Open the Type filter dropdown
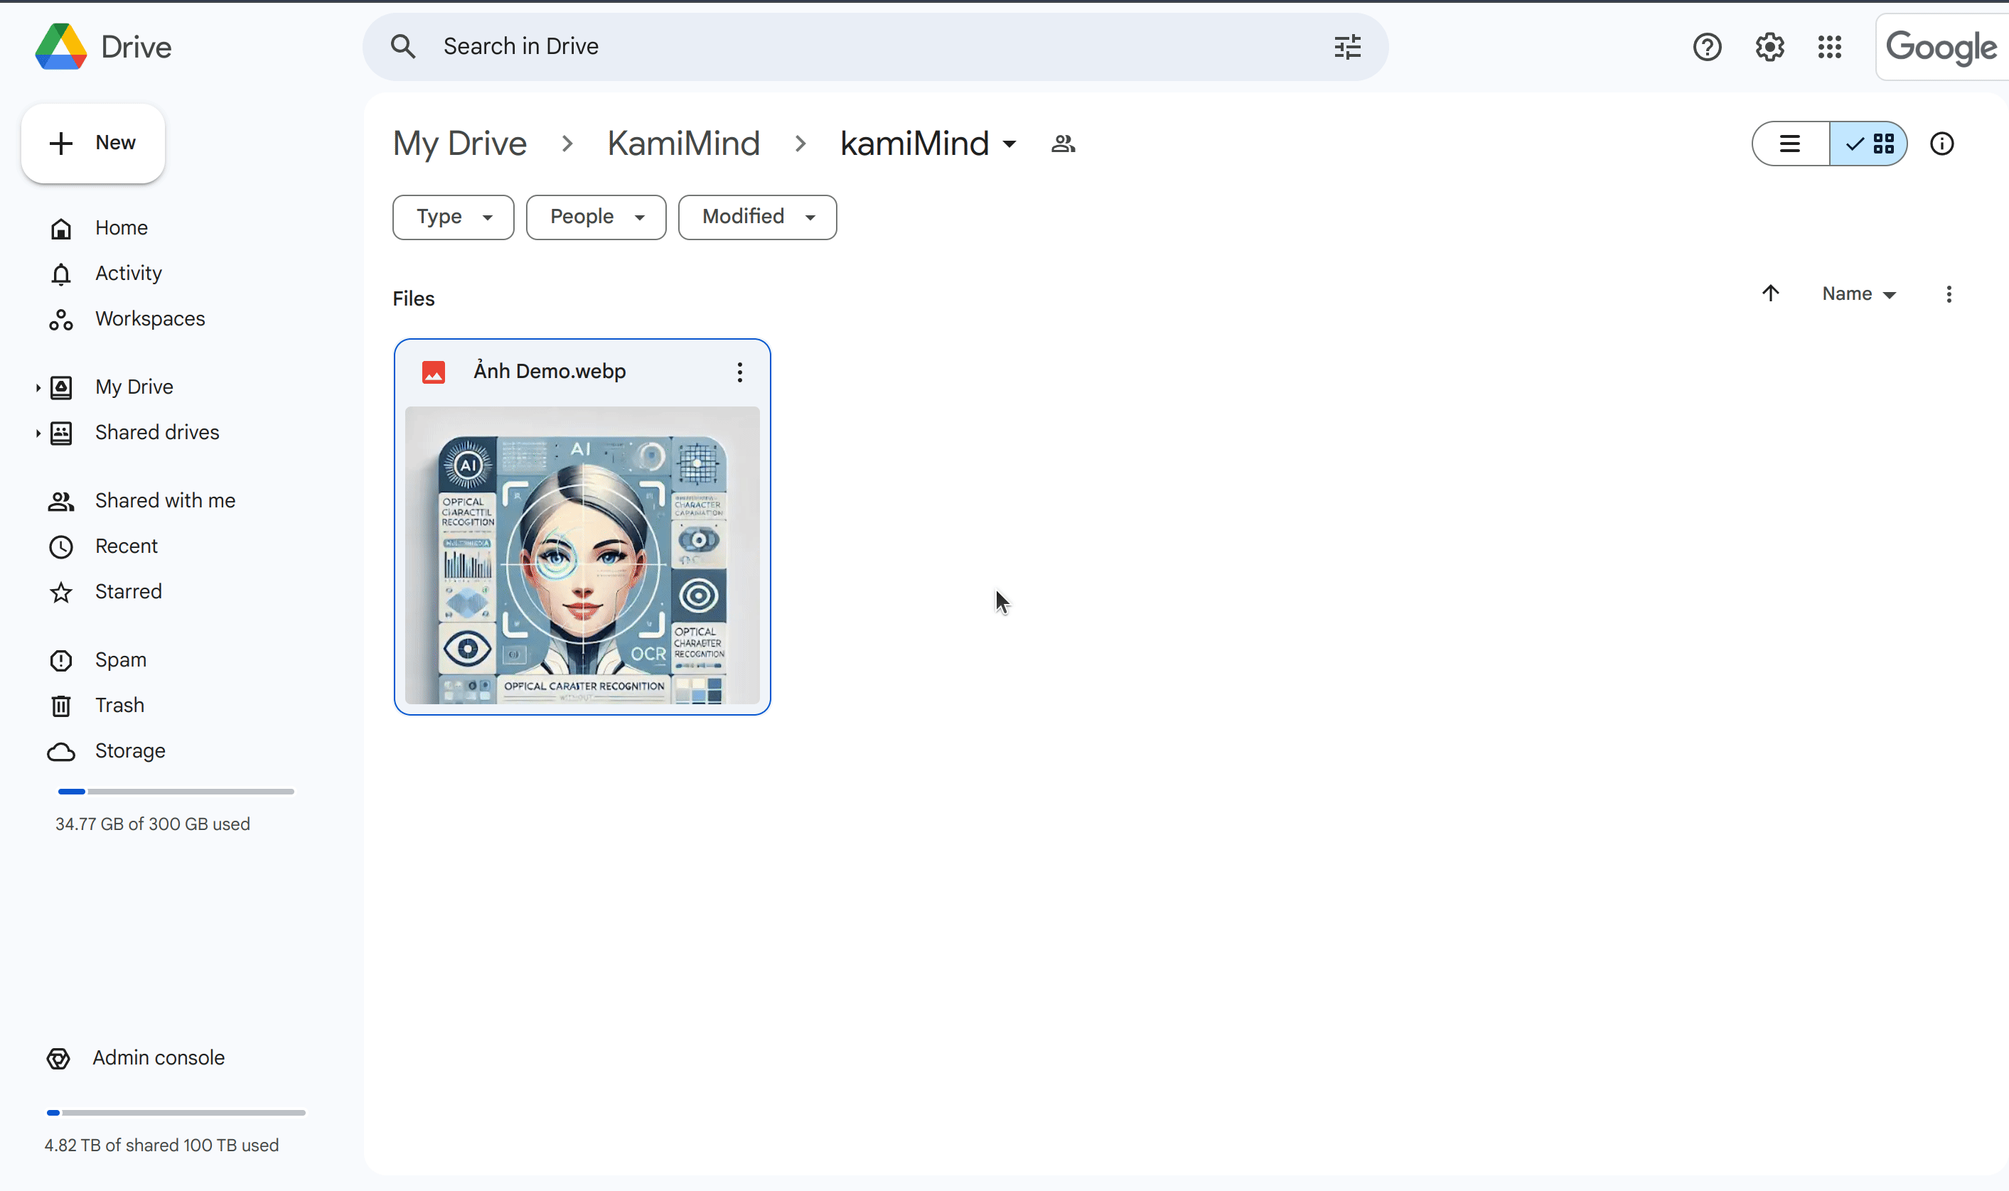Screen dimensions: 2009x1191 pos(453,217)
